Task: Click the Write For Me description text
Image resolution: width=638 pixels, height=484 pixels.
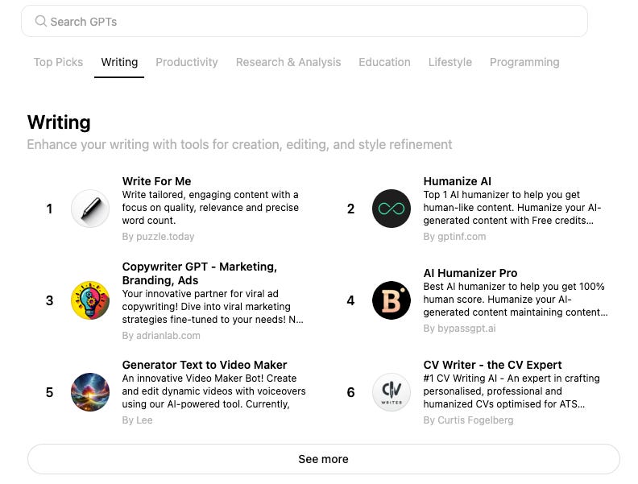Action: 210,208
